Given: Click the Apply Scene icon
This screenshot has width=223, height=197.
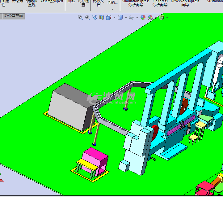Looking at the screenshot, I should click(x=150, y=18).
